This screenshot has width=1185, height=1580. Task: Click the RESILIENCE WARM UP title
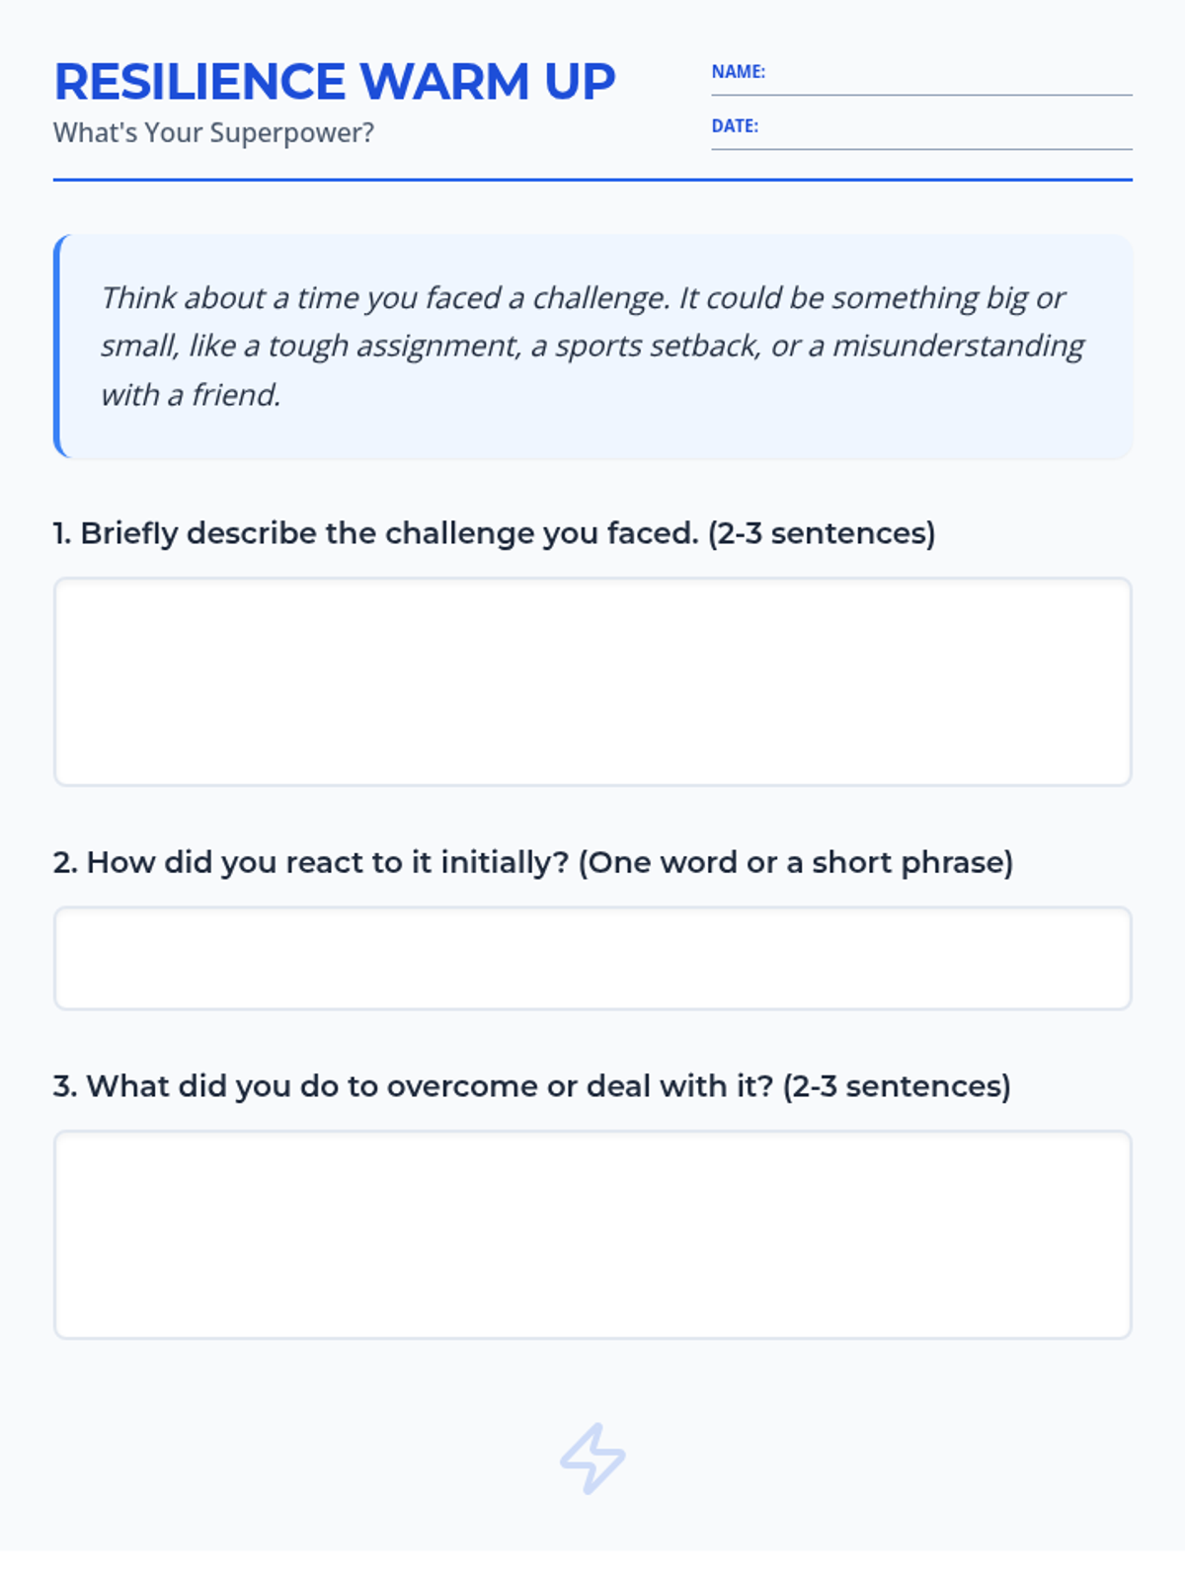coord(335,82)
